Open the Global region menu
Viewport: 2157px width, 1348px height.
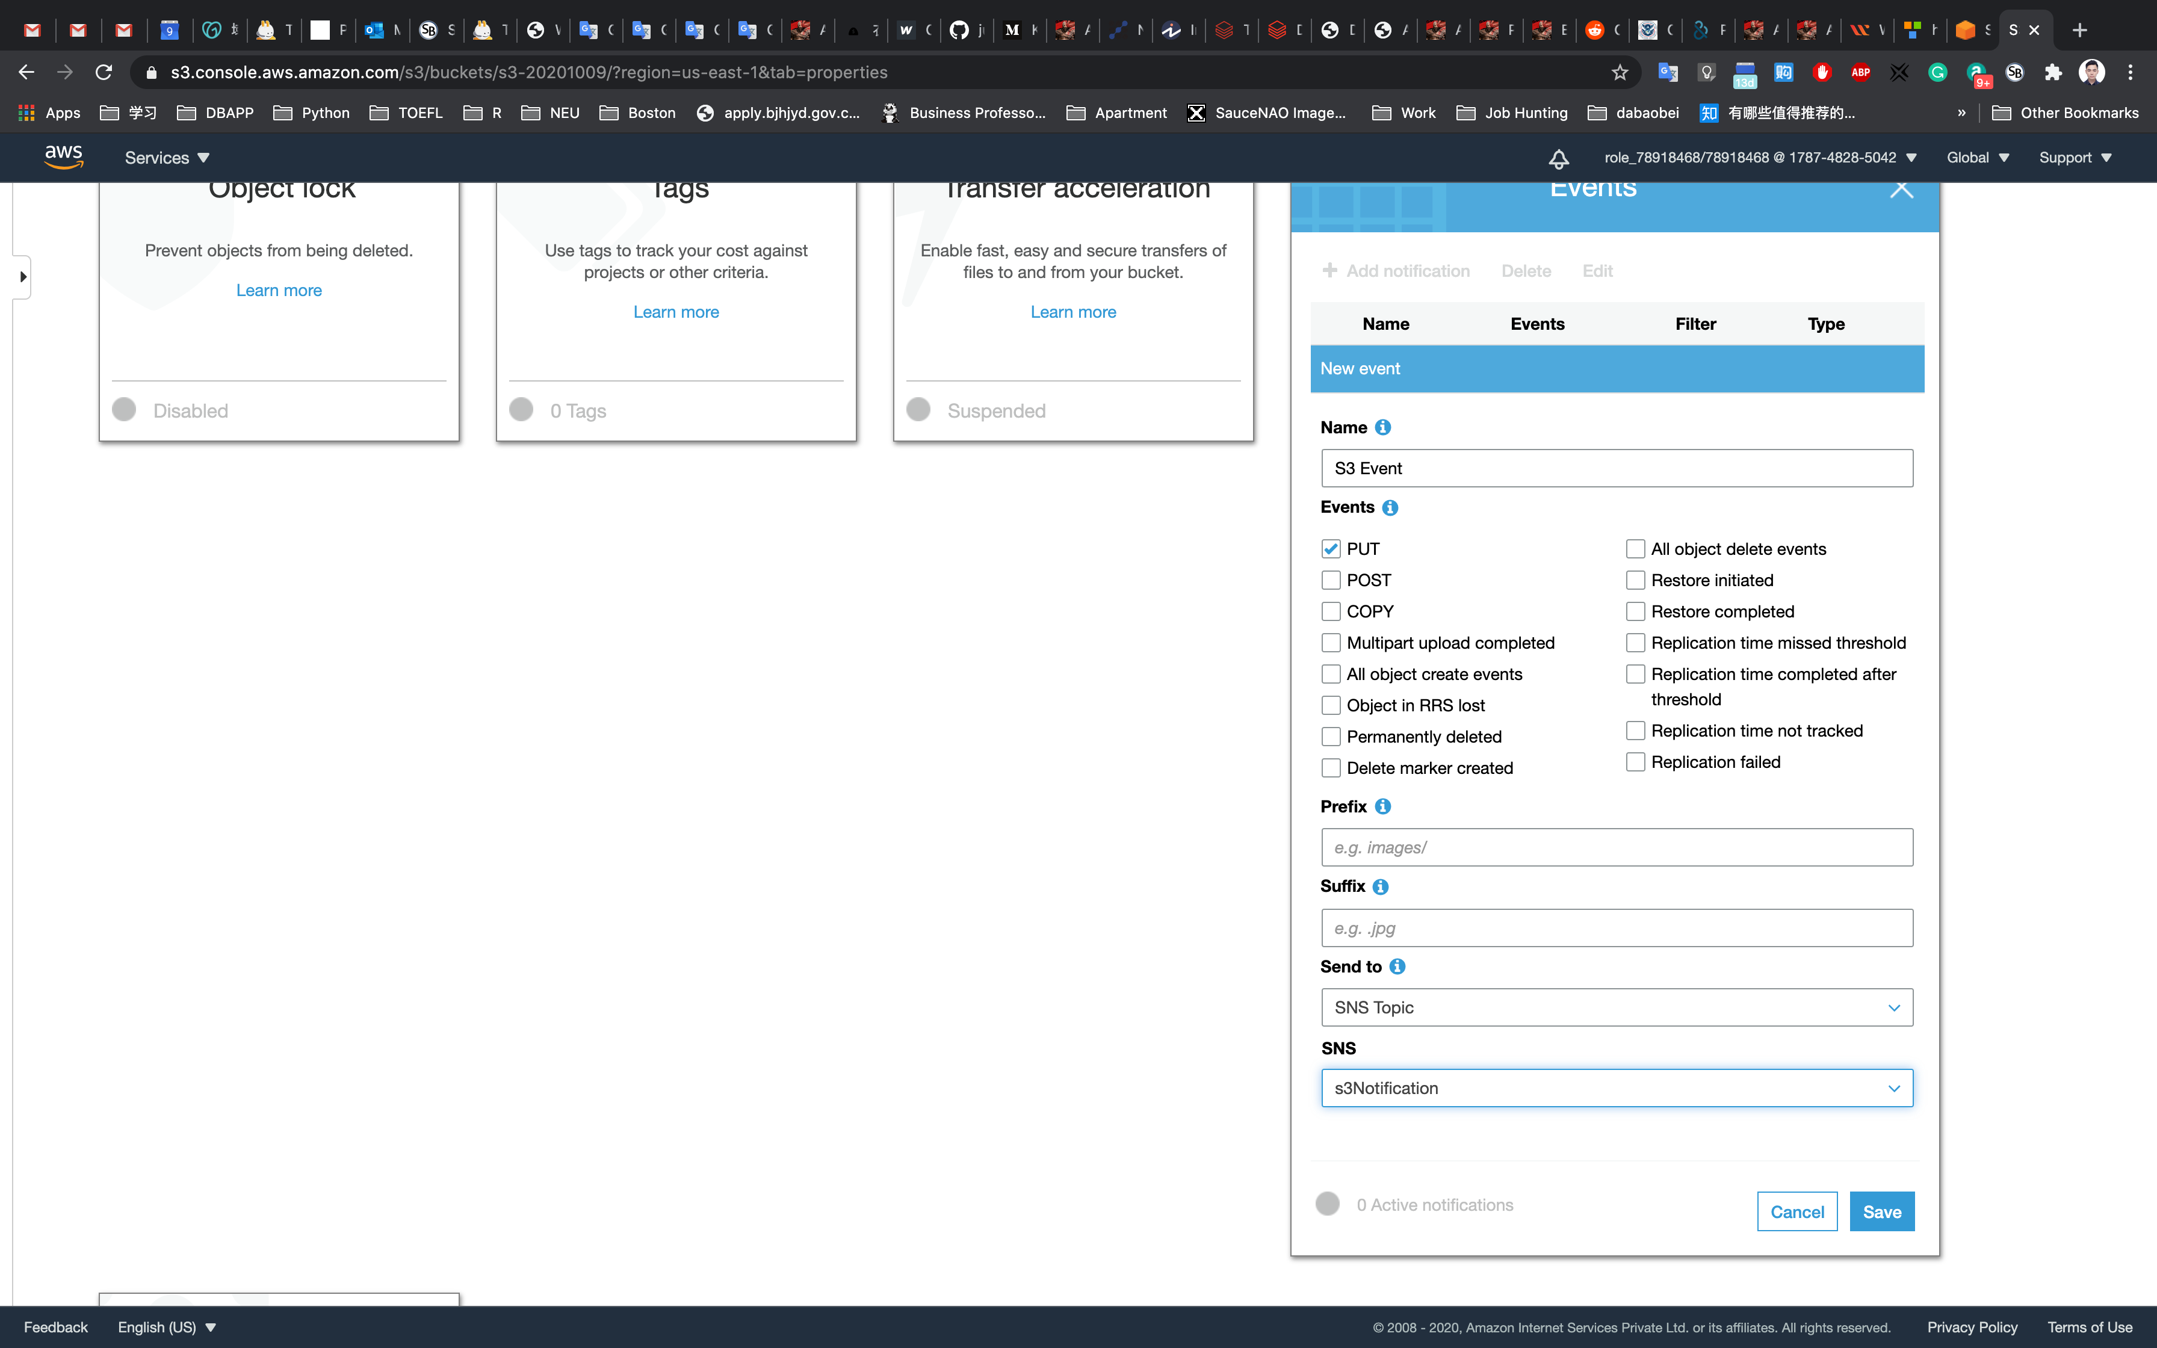click(1977, 158)
